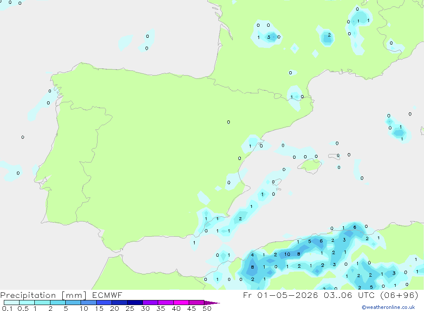Click the "4" precipitation value on the map
424x311 pixels.
(252, 255)
